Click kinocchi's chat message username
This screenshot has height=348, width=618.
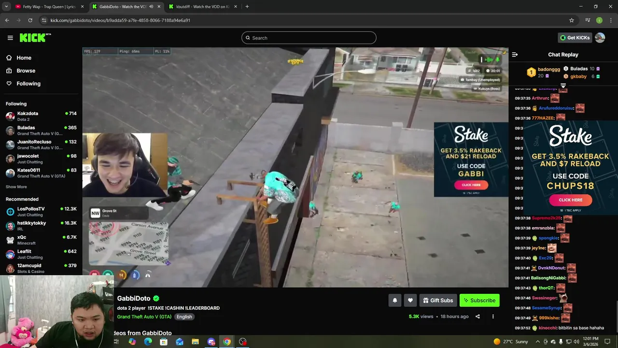(547, 328)
